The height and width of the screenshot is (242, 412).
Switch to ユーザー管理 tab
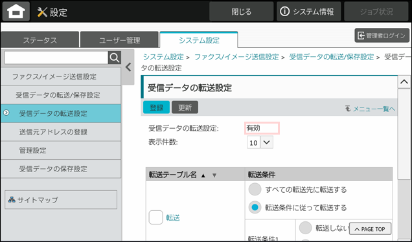120,40
